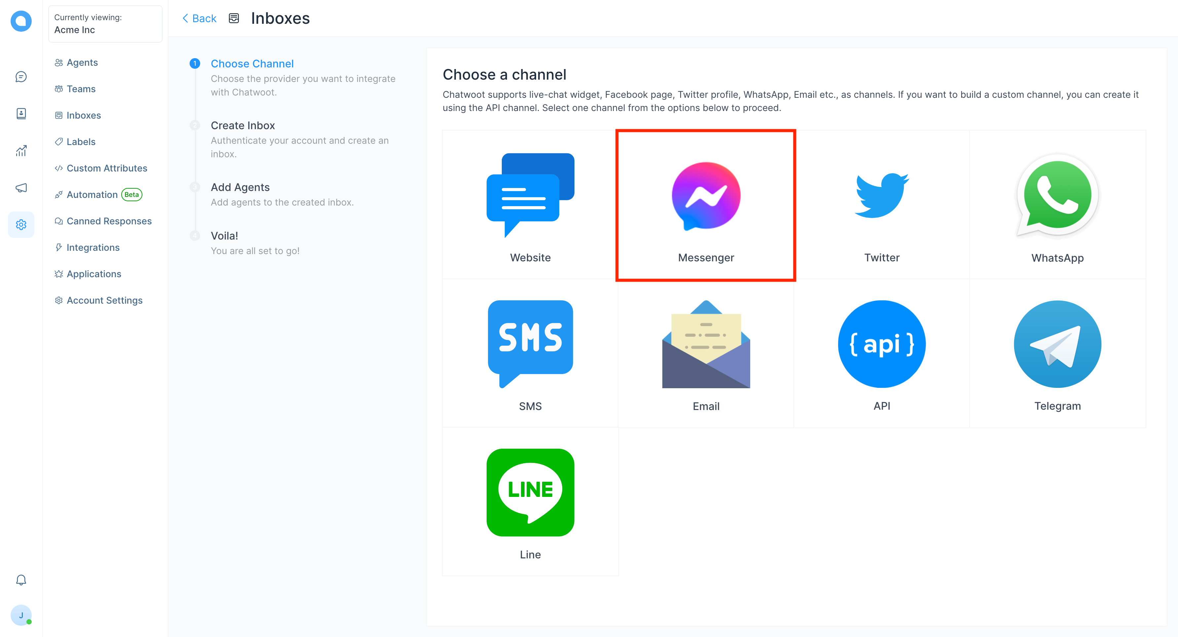Expand the Inboxes navigation item
Image resolution: width=1178 pixels, height=637 pixels.
coord(84,115)
